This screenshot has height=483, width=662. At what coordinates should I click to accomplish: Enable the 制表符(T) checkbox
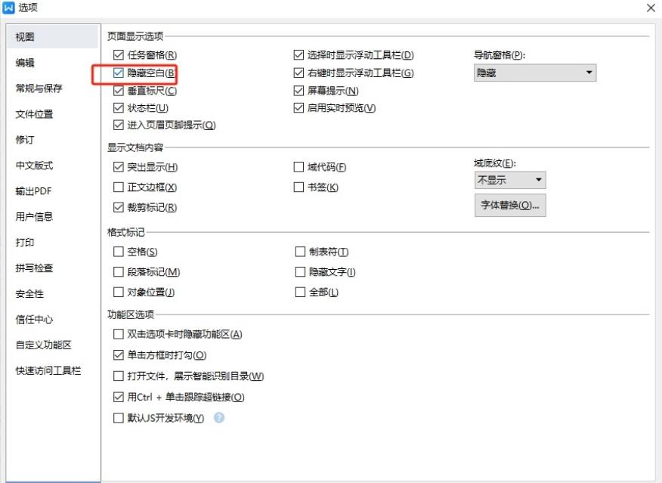coord(300,252)
